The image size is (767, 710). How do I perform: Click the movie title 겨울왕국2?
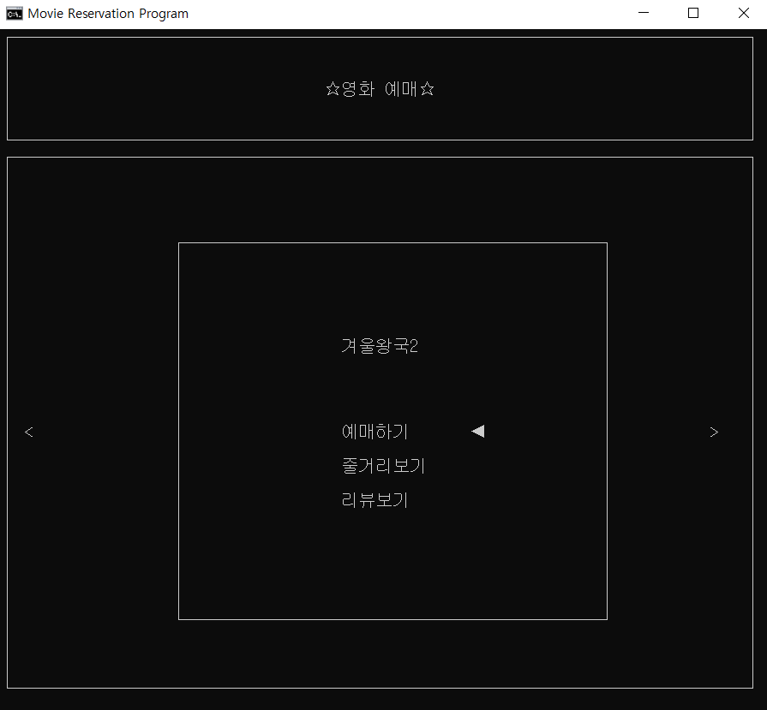[x=380, y=345]
